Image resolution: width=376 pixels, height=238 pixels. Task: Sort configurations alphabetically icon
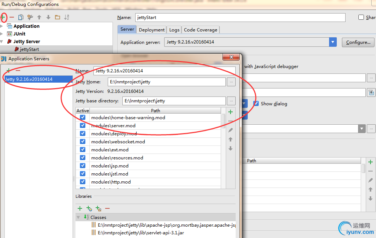67,17
